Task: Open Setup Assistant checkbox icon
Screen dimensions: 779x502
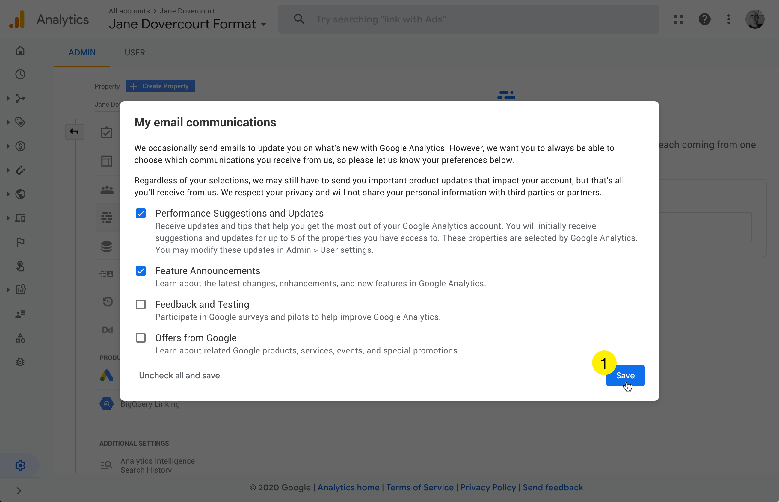Action: [x=107, y=133]
